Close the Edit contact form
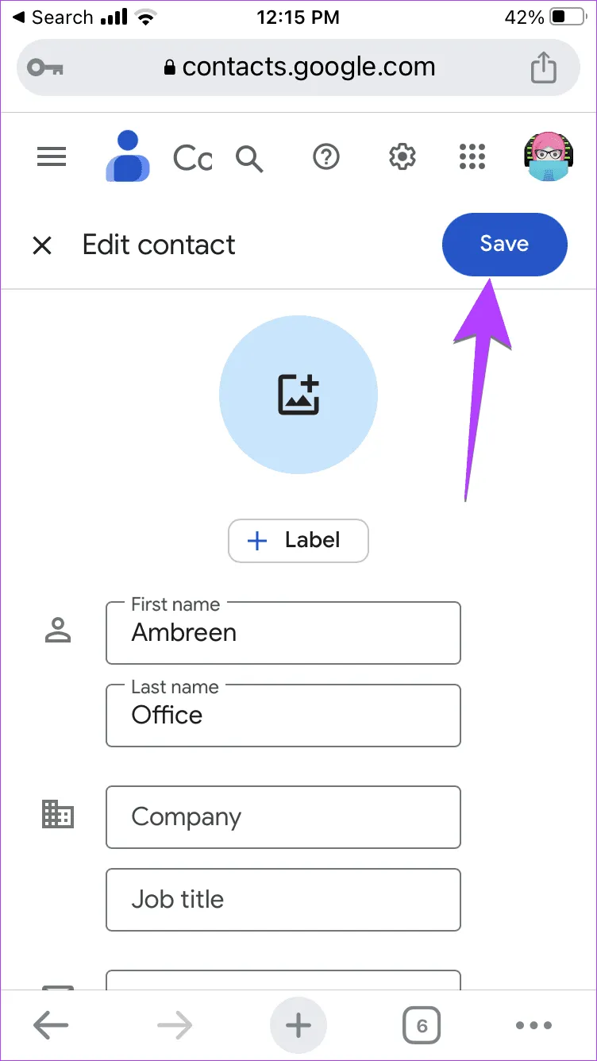The width and height of the screenshot is (597, 1061). [x=42, y=245]
